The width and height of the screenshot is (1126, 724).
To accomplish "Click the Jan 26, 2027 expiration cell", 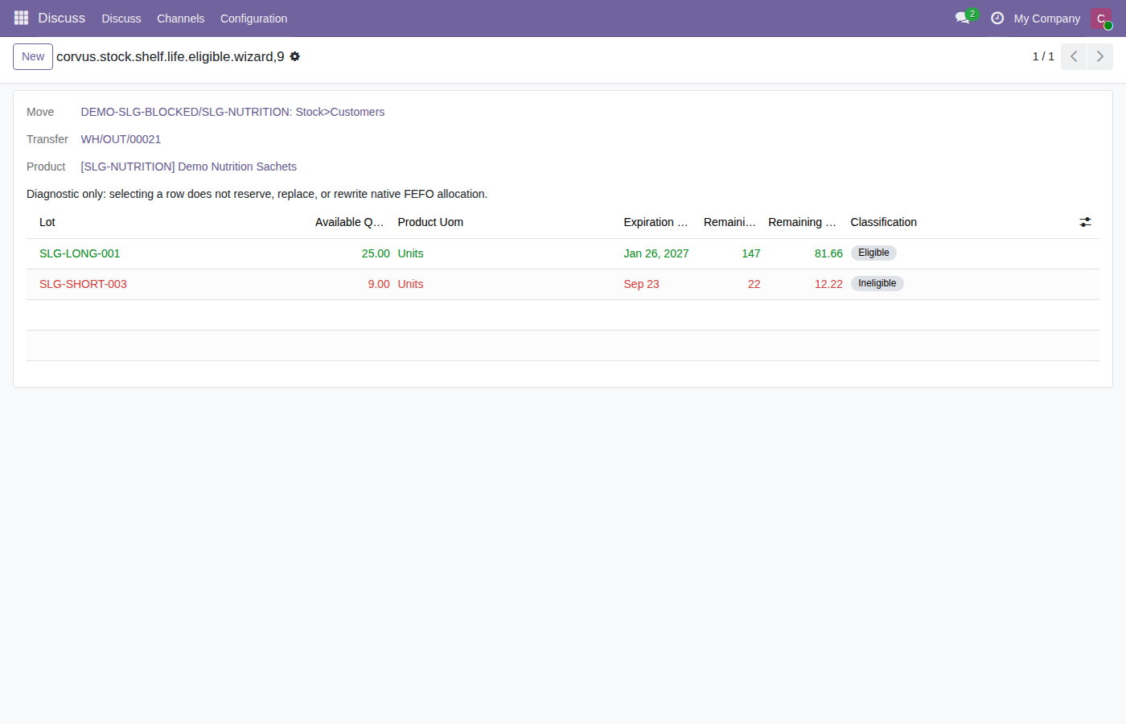I will 656,253.
